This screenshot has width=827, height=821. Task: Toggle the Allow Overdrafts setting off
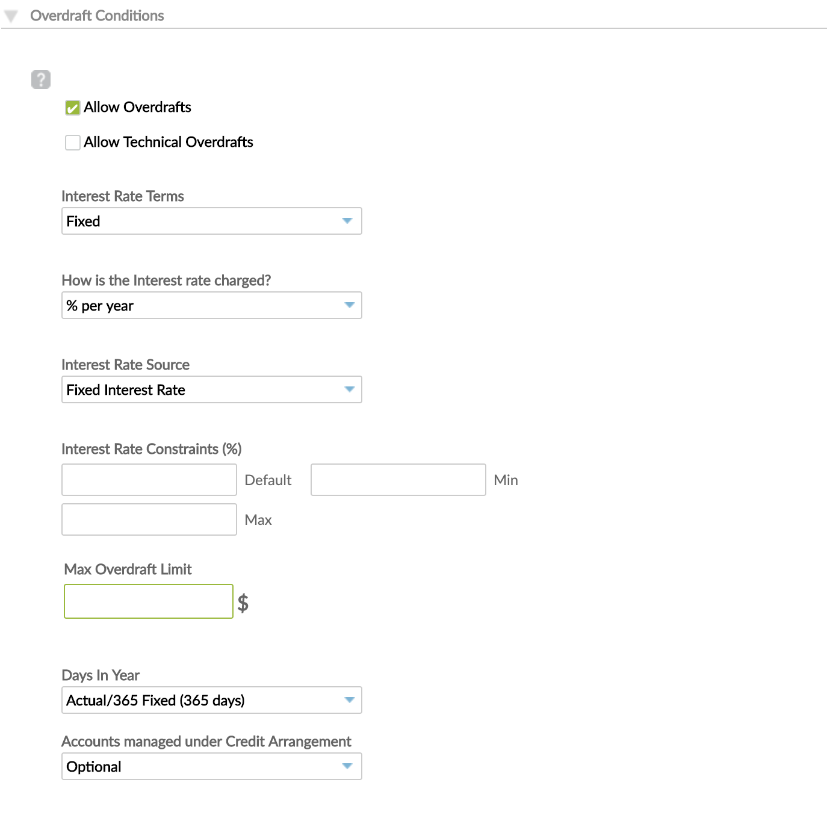coord(72,107)
